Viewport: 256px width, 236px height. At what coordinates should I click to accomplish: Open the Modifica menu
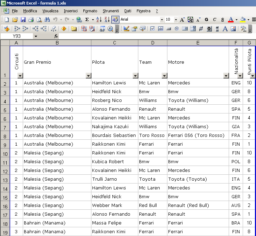pos(30,11)
